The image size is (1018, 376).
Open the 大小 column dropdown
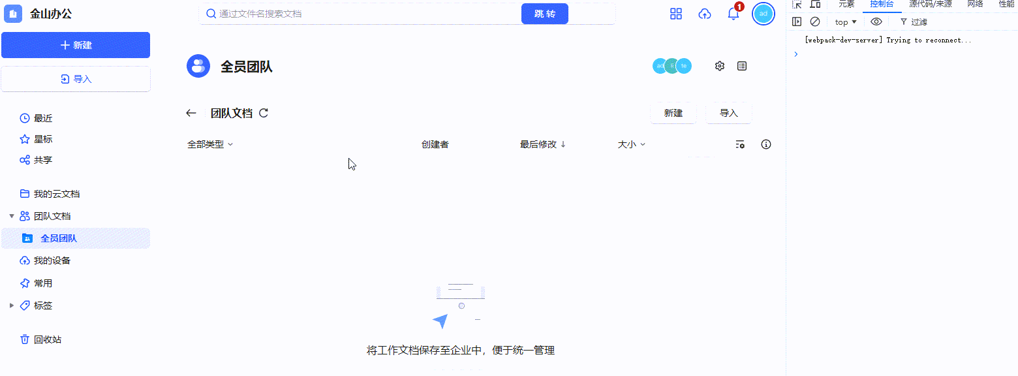[632, 144]
